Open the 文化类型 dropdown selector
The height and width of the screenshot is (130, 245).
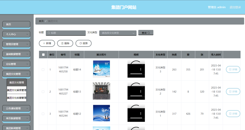[118, 33]
